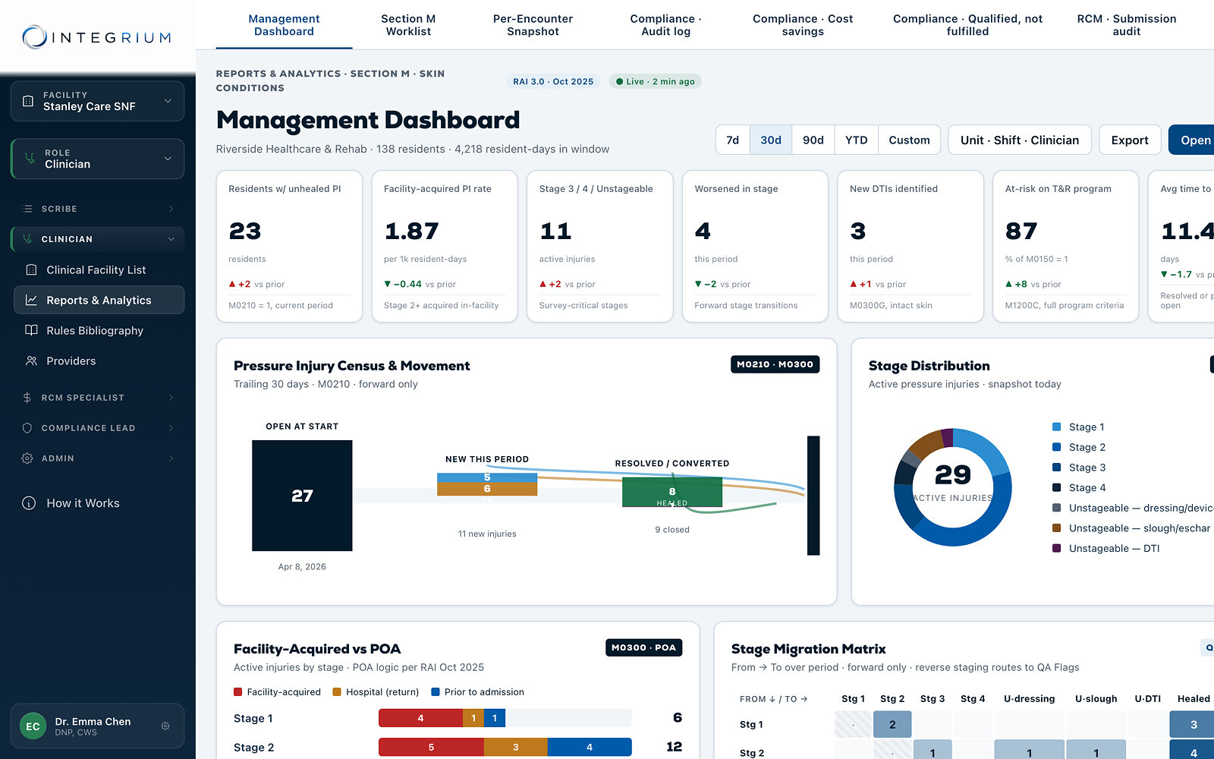Click the Facility-acquired legend swatch
The image size is (1214, 759).
238,691
